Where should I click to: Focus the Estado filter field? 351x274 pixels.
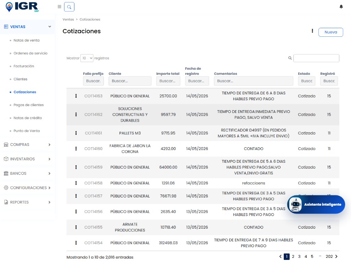[x=307, y=81]
